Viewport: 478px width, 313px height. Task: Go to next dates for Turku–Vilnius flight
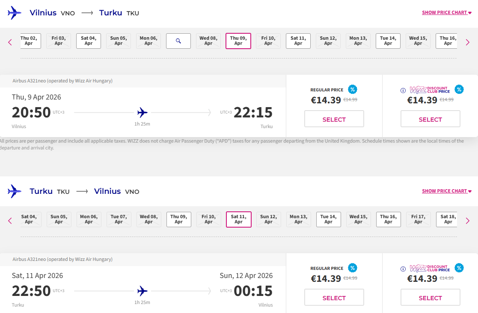[467, 220]
